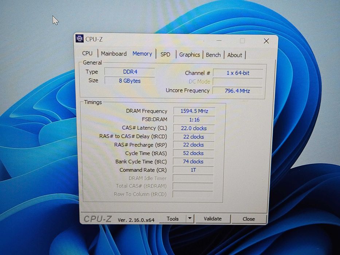
Task: Click the Tools button
Action: click(x=173, y=219)
